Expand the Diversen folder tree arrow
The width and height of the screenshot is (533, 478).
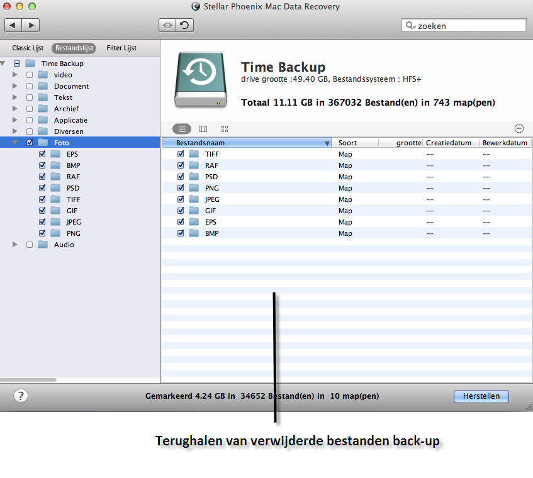tap(14, 131)
